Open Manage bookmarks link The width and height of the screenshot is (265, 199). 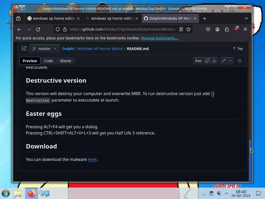[x=160, y=38]
